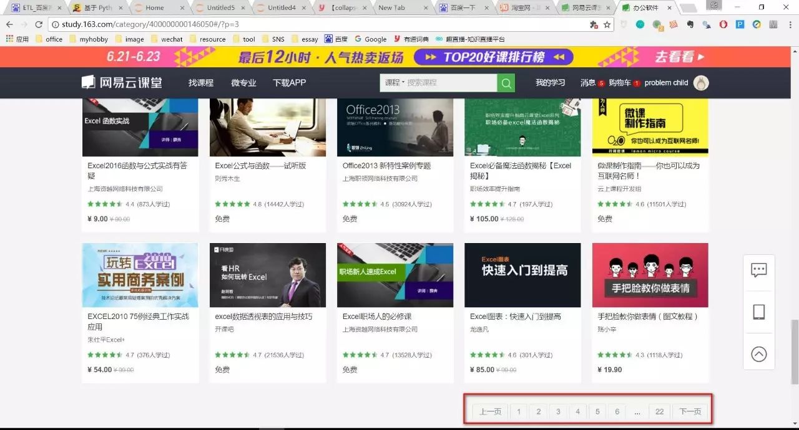This screenshot has height=430, width=799.
Task: Click the course search input field
Action: click(451, 83)
